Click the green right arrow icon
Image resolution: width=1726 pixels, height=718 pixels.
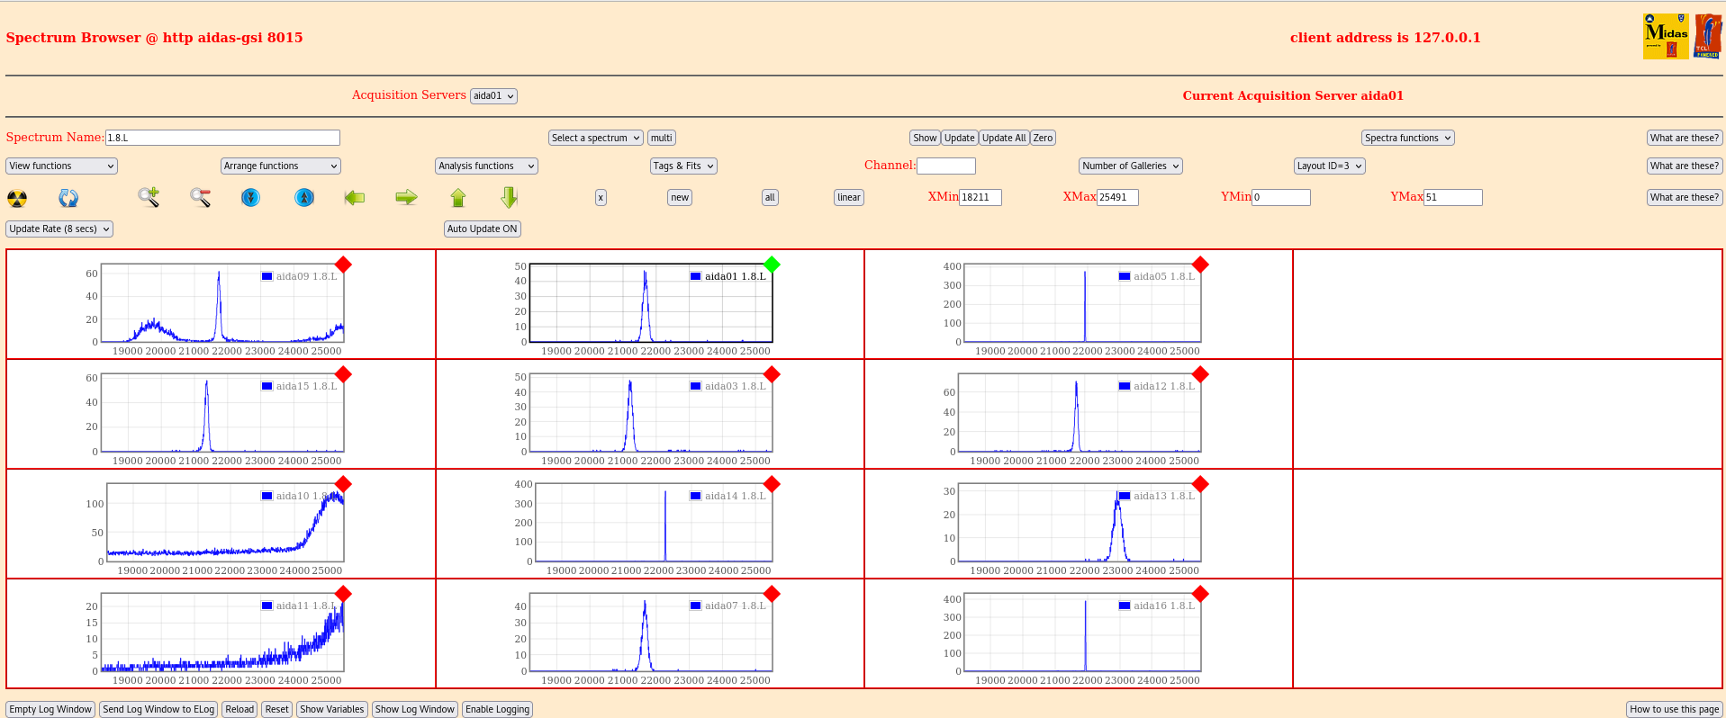(406, 197)
